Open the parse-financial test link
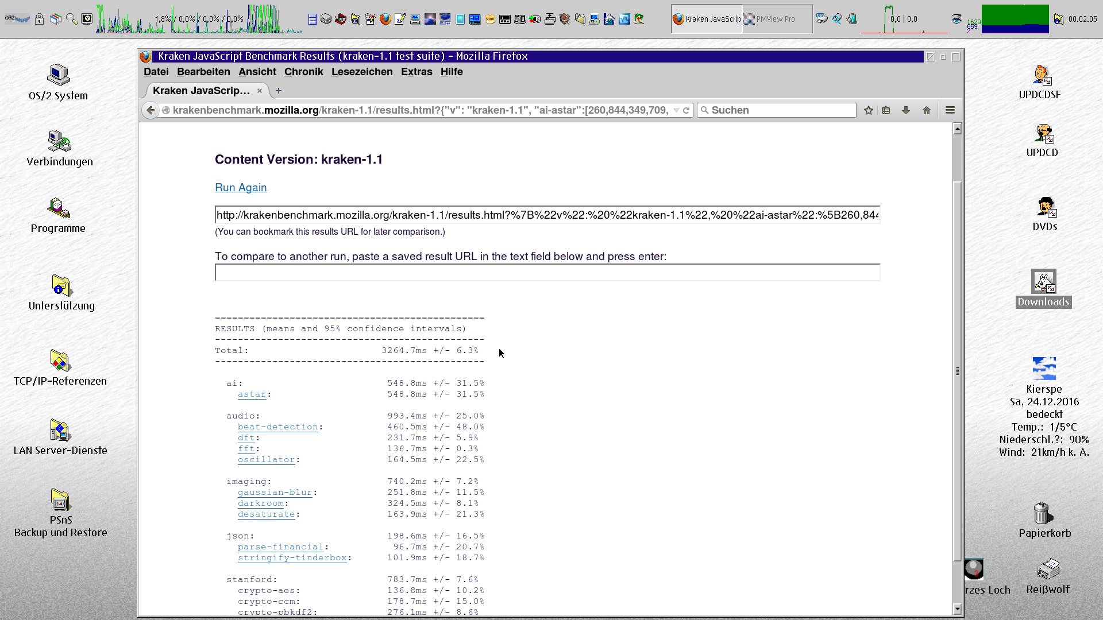This screenshot has width=1103, height=620. (281, 547)
